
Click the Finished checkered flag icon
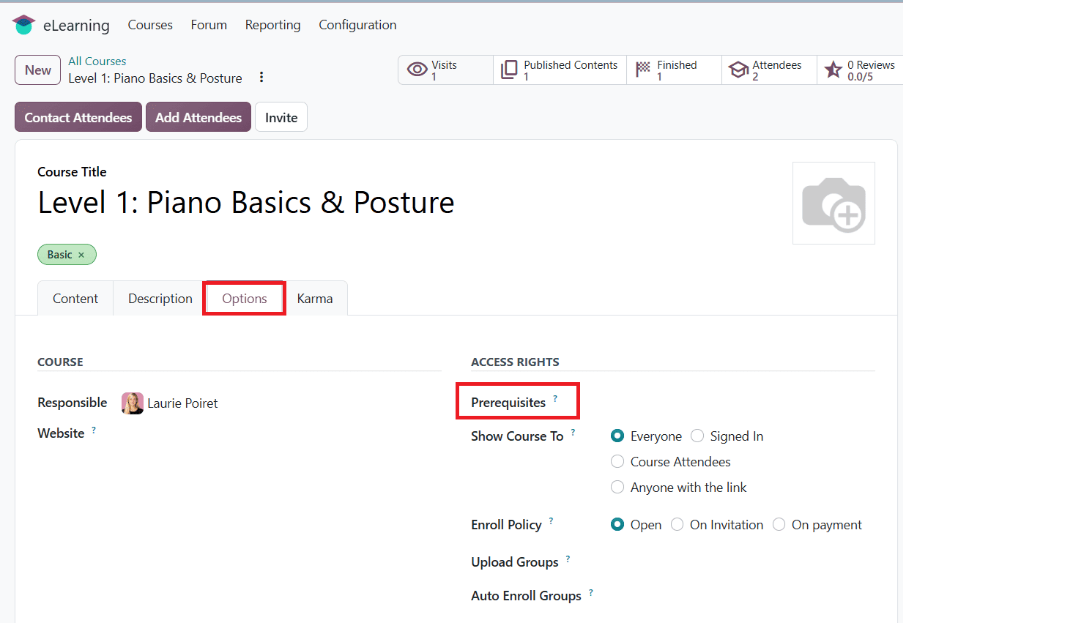[x=643, y=69]
